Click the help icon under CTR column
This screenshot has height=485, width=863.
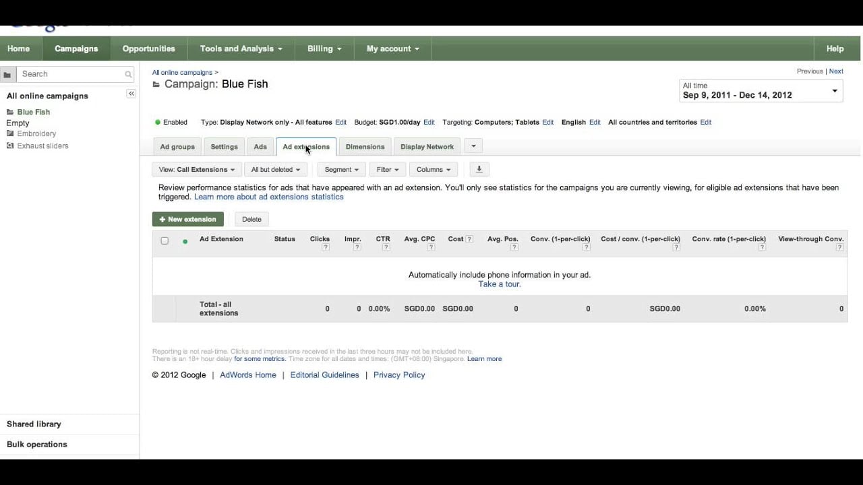pos(386,248)
